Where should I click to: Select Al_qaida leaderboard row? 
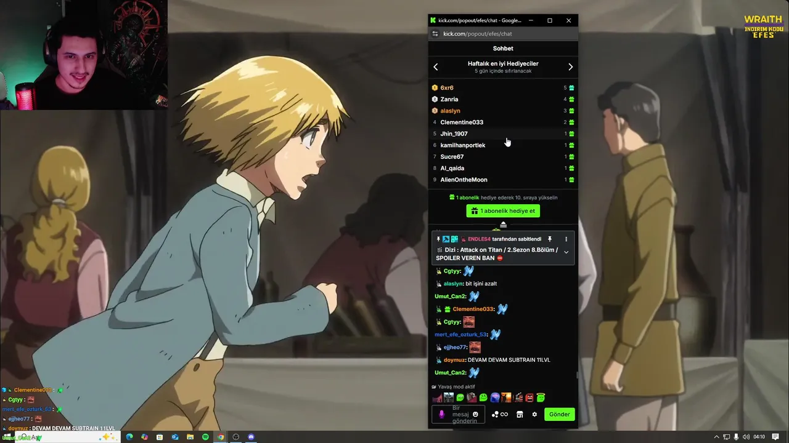tap(503, 168)
